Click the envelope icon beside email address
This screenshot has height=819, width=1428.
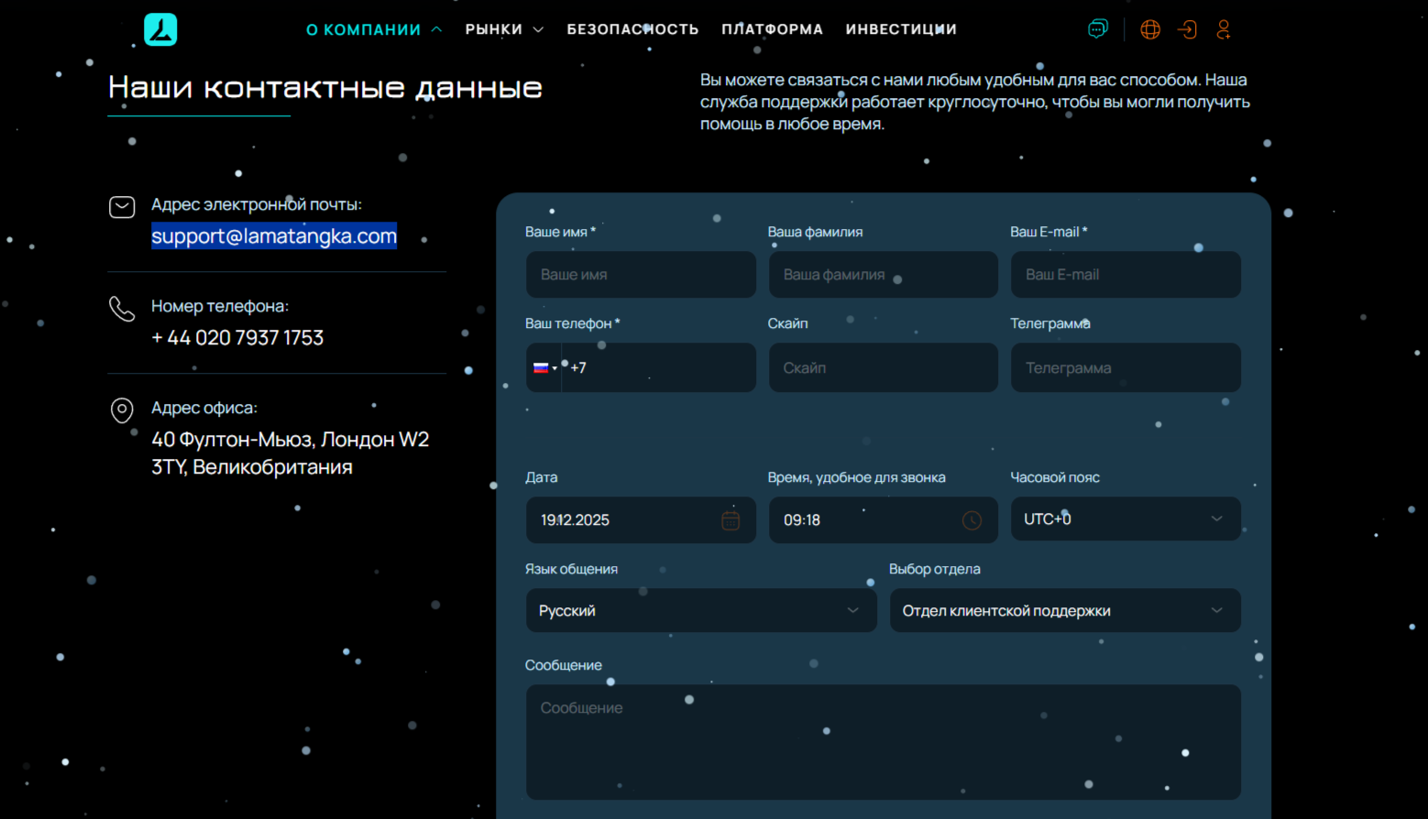pos(122,207)
